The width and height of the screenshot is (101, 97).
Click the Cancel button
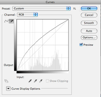point(89,15)
